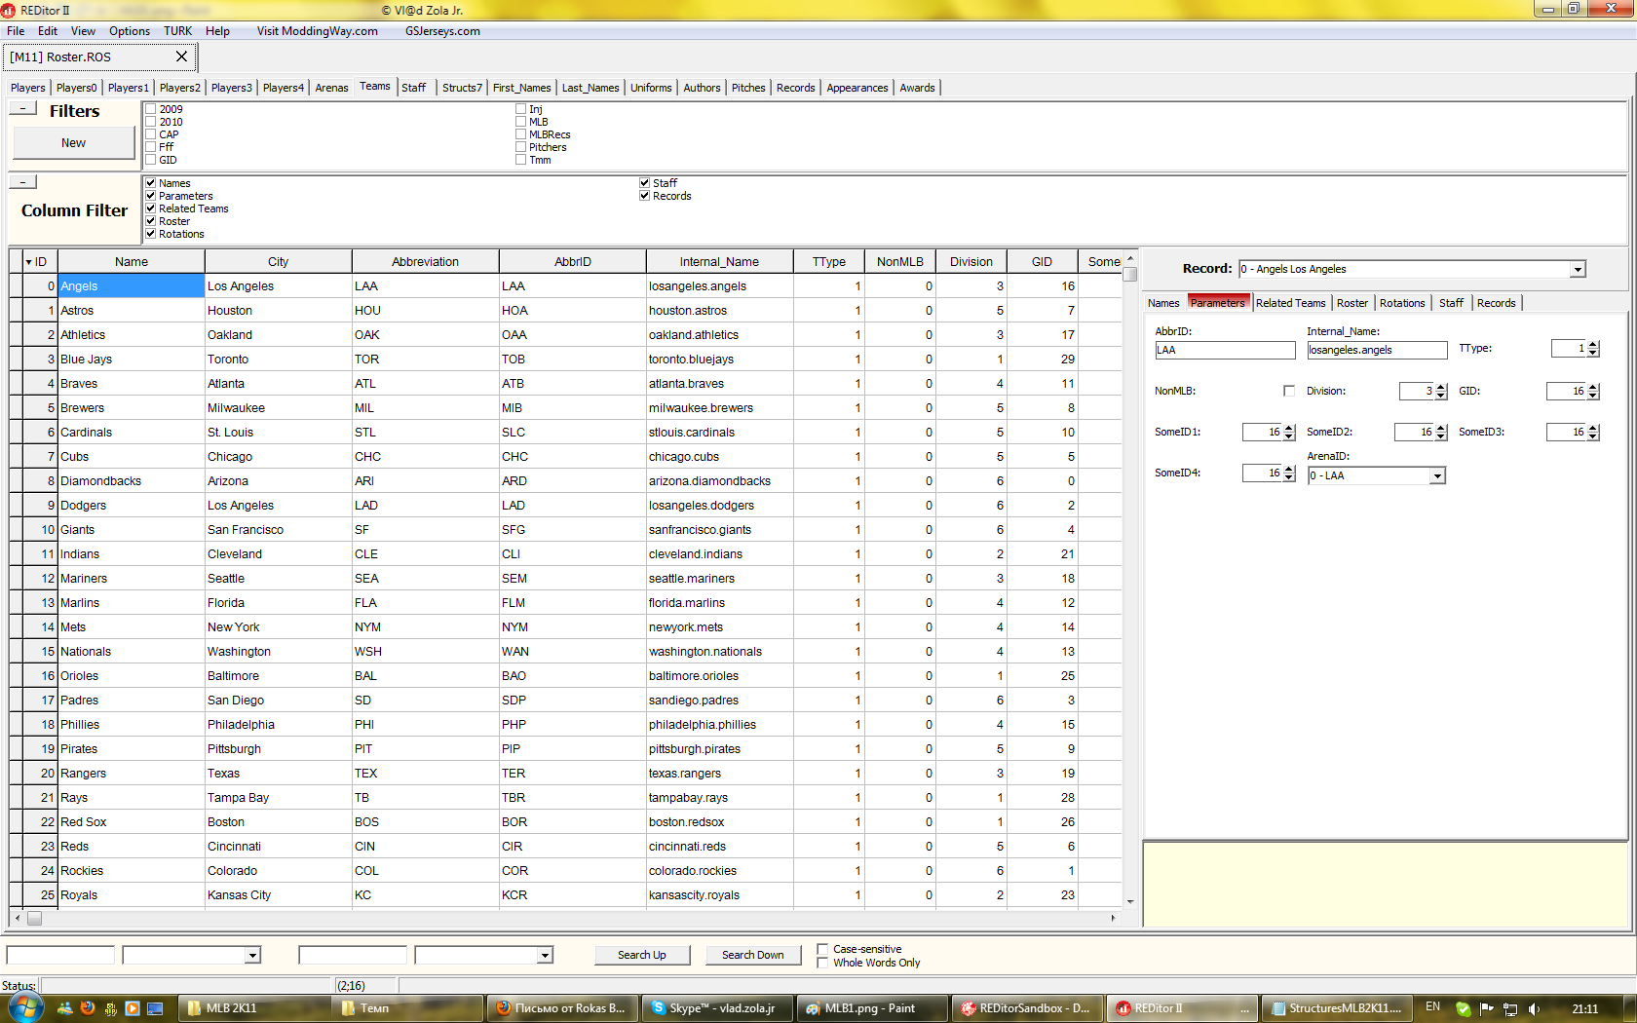Open the MLB 2K11 folder taskbar button

(x=254, y=1008)
